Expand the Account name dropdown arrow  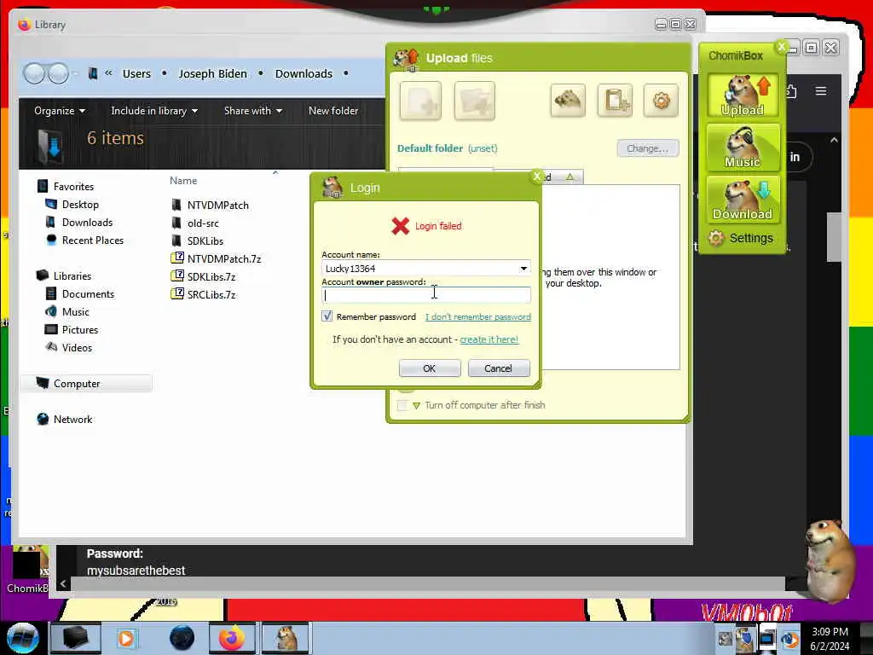(523, 269)
